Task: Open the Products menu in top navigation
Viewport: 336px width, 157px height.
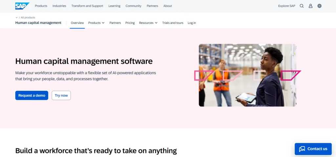Action: click(41, 6)
